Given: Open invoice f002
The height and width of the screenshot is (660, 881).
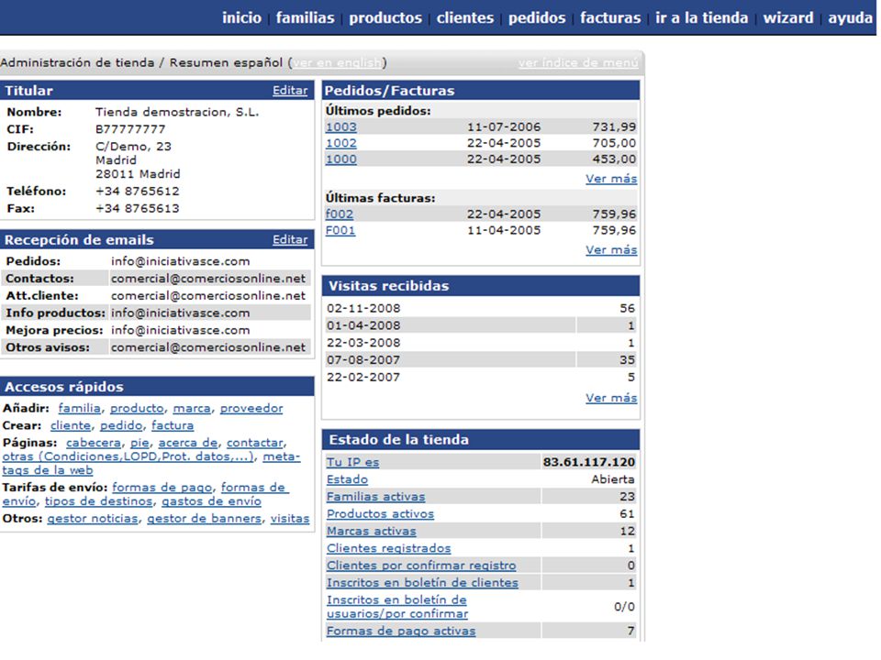Looking at the screenshot, I should coord(340,214).
